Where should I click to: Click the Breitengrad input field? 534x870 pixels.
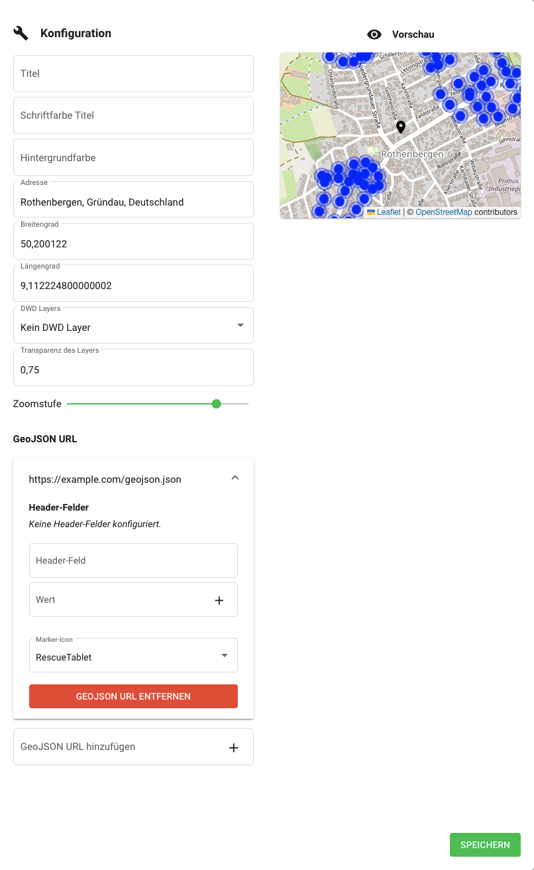(133, 243)
